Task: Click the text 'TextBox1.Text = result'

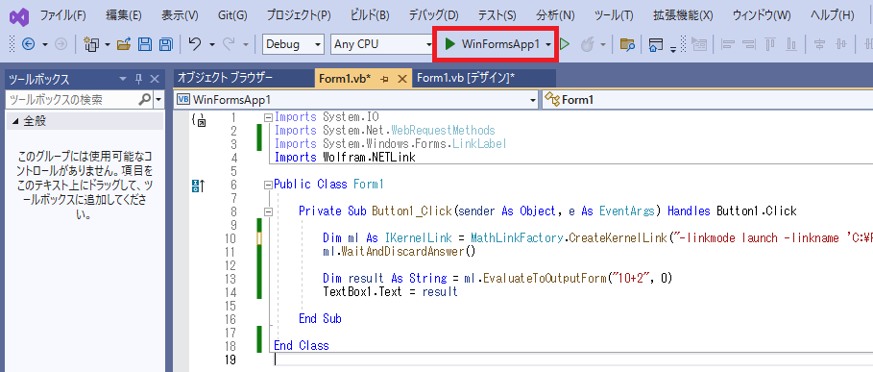Action: 390,292
